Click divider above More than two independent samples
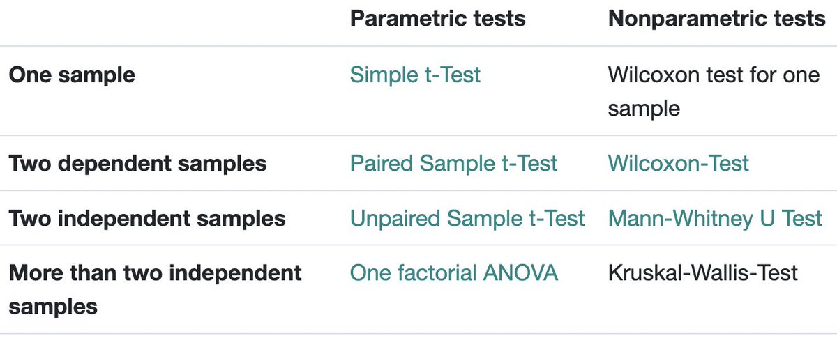 pyautogui.click(x=418, y=245)
